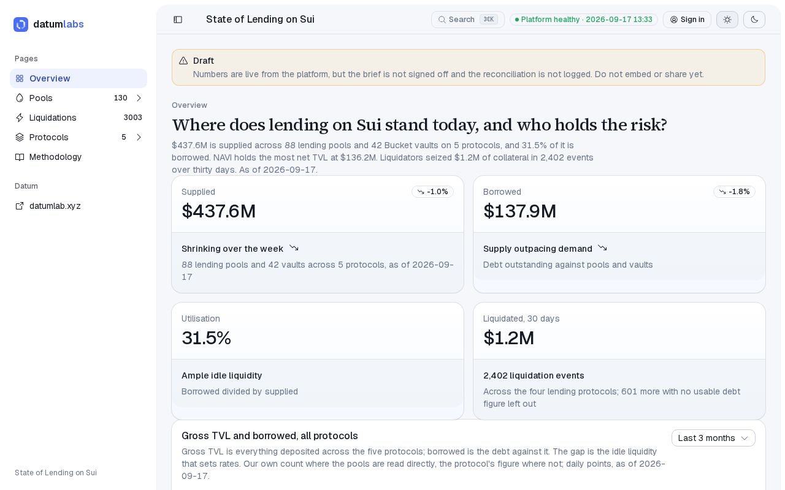The width and height of the screenshot is (785, 490).
Task: Click the Overview grid icon
Action: tap(20, 78)
